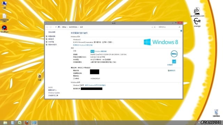Select the 控制台 breadcrumb in the address bar
Image resolution: width=223 pixels, height=125 pixels.
pyautogui.click(x=64, y=27)
